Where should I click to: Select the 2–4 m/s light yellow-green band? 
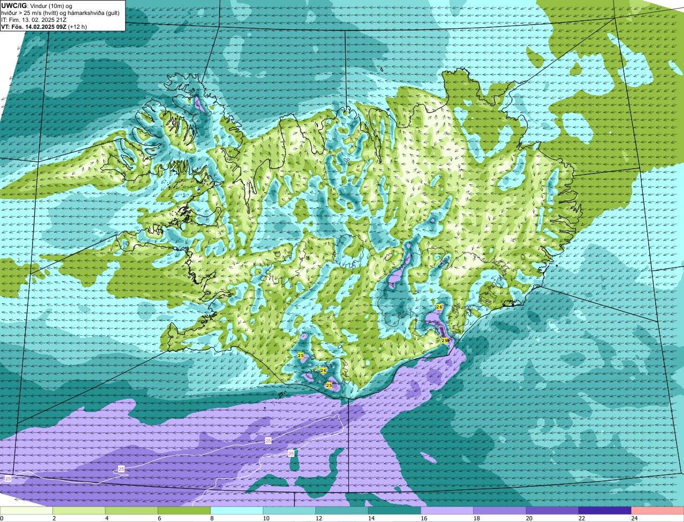79,510
